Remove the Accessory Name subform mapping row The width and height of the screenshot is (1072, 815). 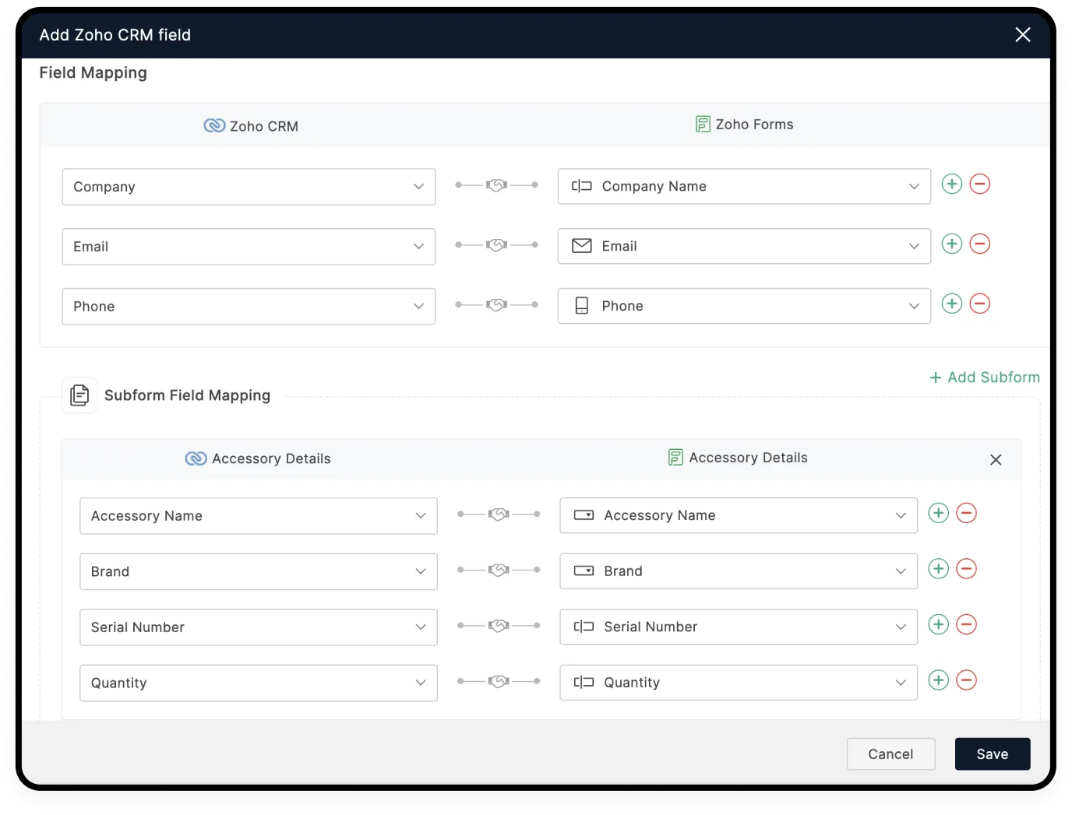click(x=966, y=514)
